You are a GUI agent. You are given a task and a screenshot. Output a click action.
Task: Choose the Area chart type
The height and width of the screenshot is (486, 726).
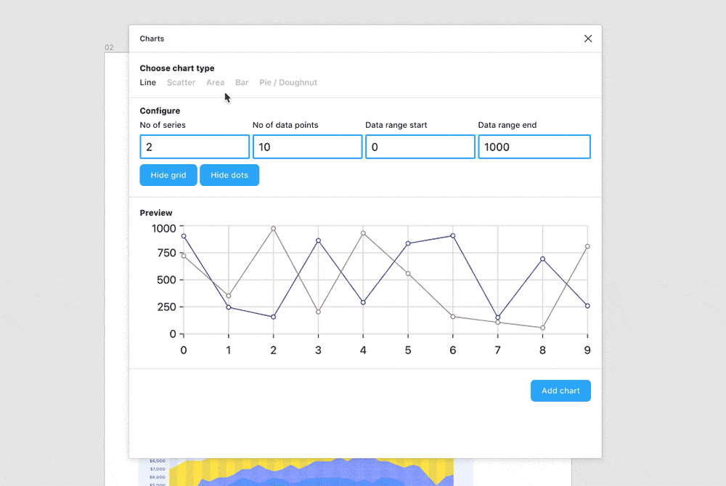tap(216, 83)
